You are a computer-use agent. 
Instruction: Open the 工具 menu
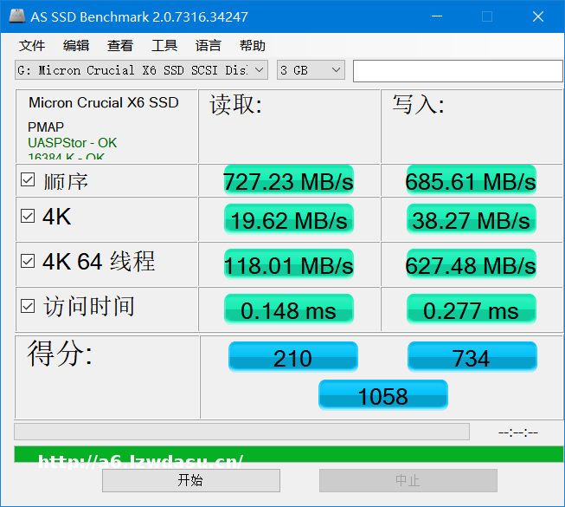pyautogui.click(x=164, y=46)
